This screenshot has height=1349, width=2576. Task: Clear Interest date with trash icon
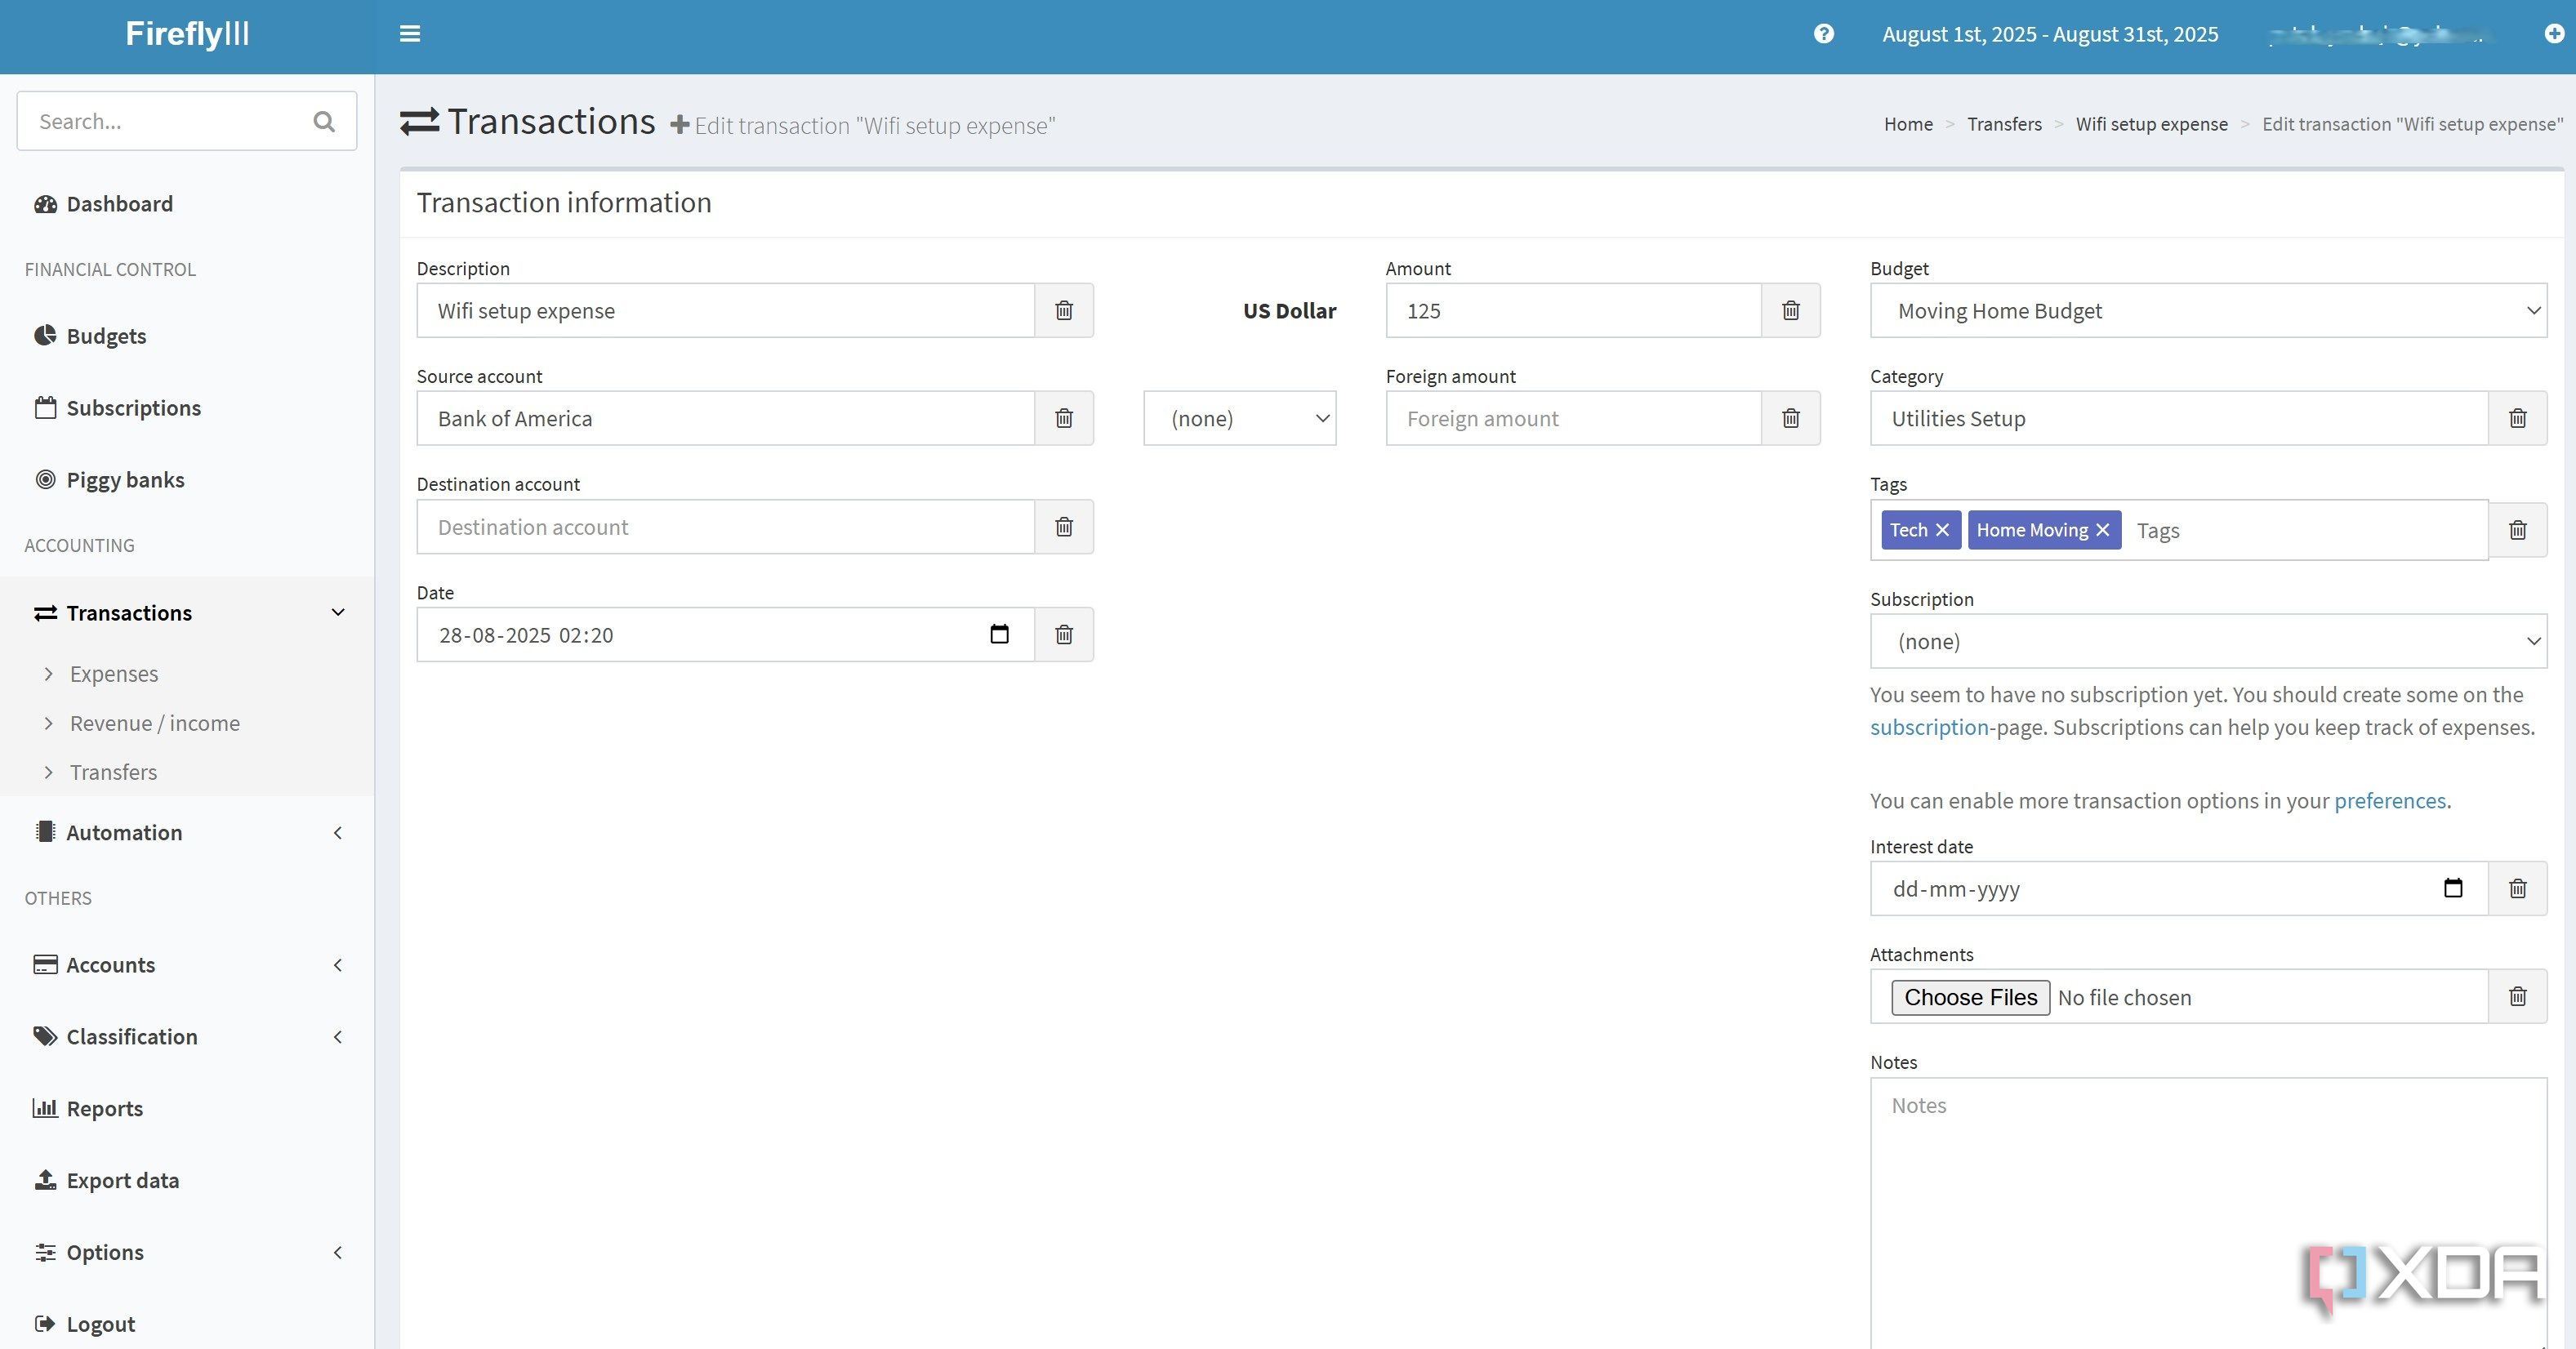coord(2518,888)
